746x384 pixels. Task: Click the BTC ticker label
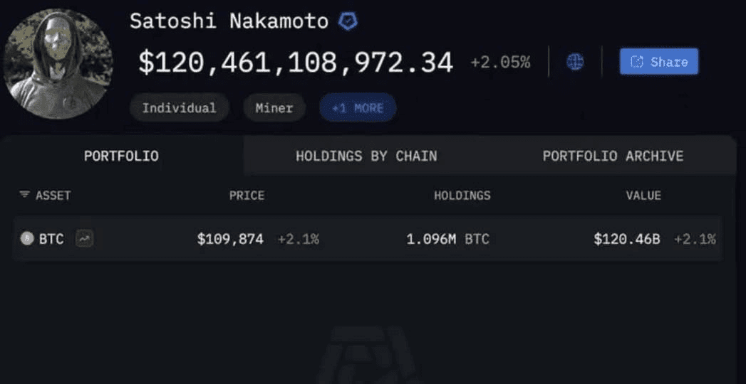click(51, 239)
